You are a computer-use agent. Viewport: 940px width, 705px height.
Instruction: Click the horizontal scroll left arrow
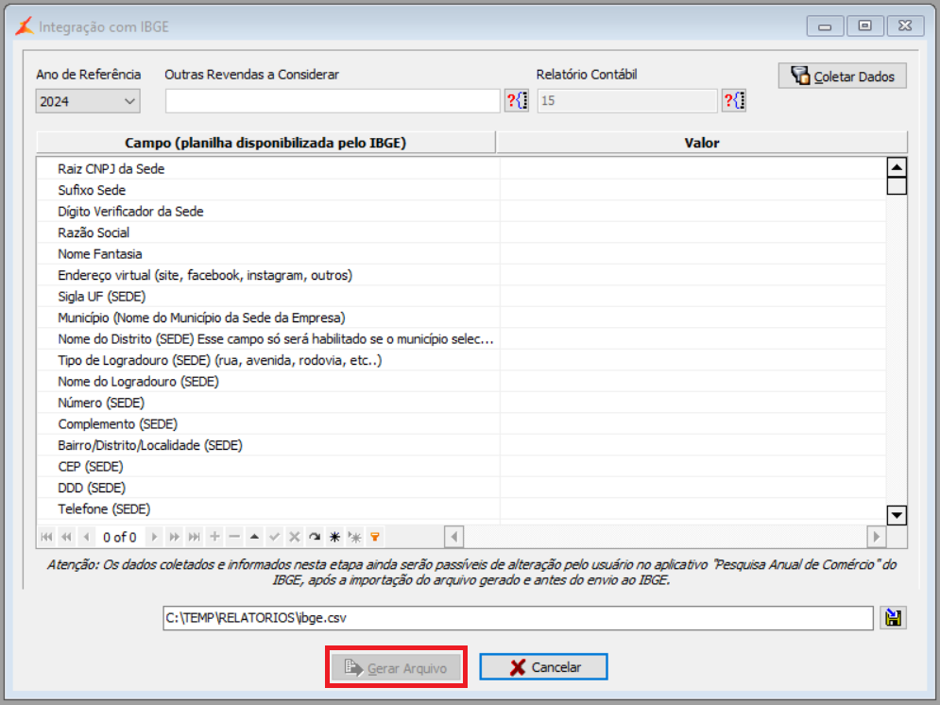(x=453, y=537)
